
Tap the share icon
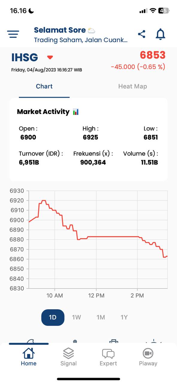pos(142,34)
